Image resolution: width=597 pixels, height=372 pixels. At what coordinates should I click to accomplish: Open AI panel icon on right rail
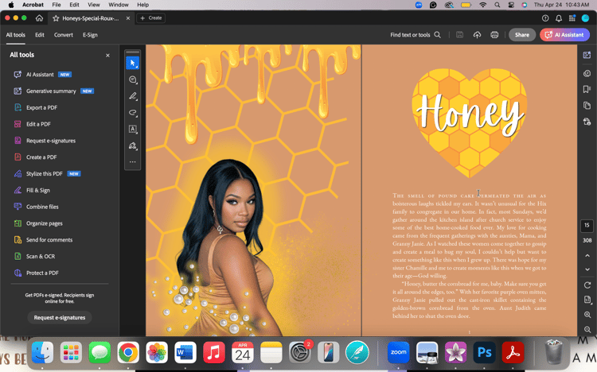[x=587, y=55]
